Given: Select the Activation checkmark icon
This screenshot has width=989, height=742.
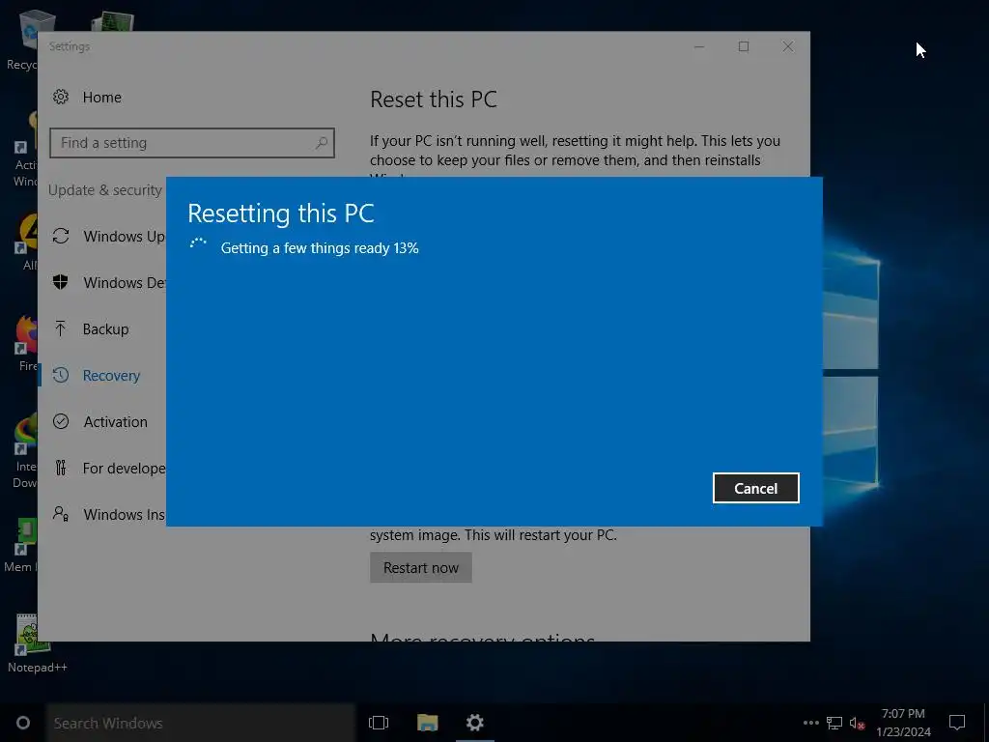Looking at the screenshot, I should (61, 421).
